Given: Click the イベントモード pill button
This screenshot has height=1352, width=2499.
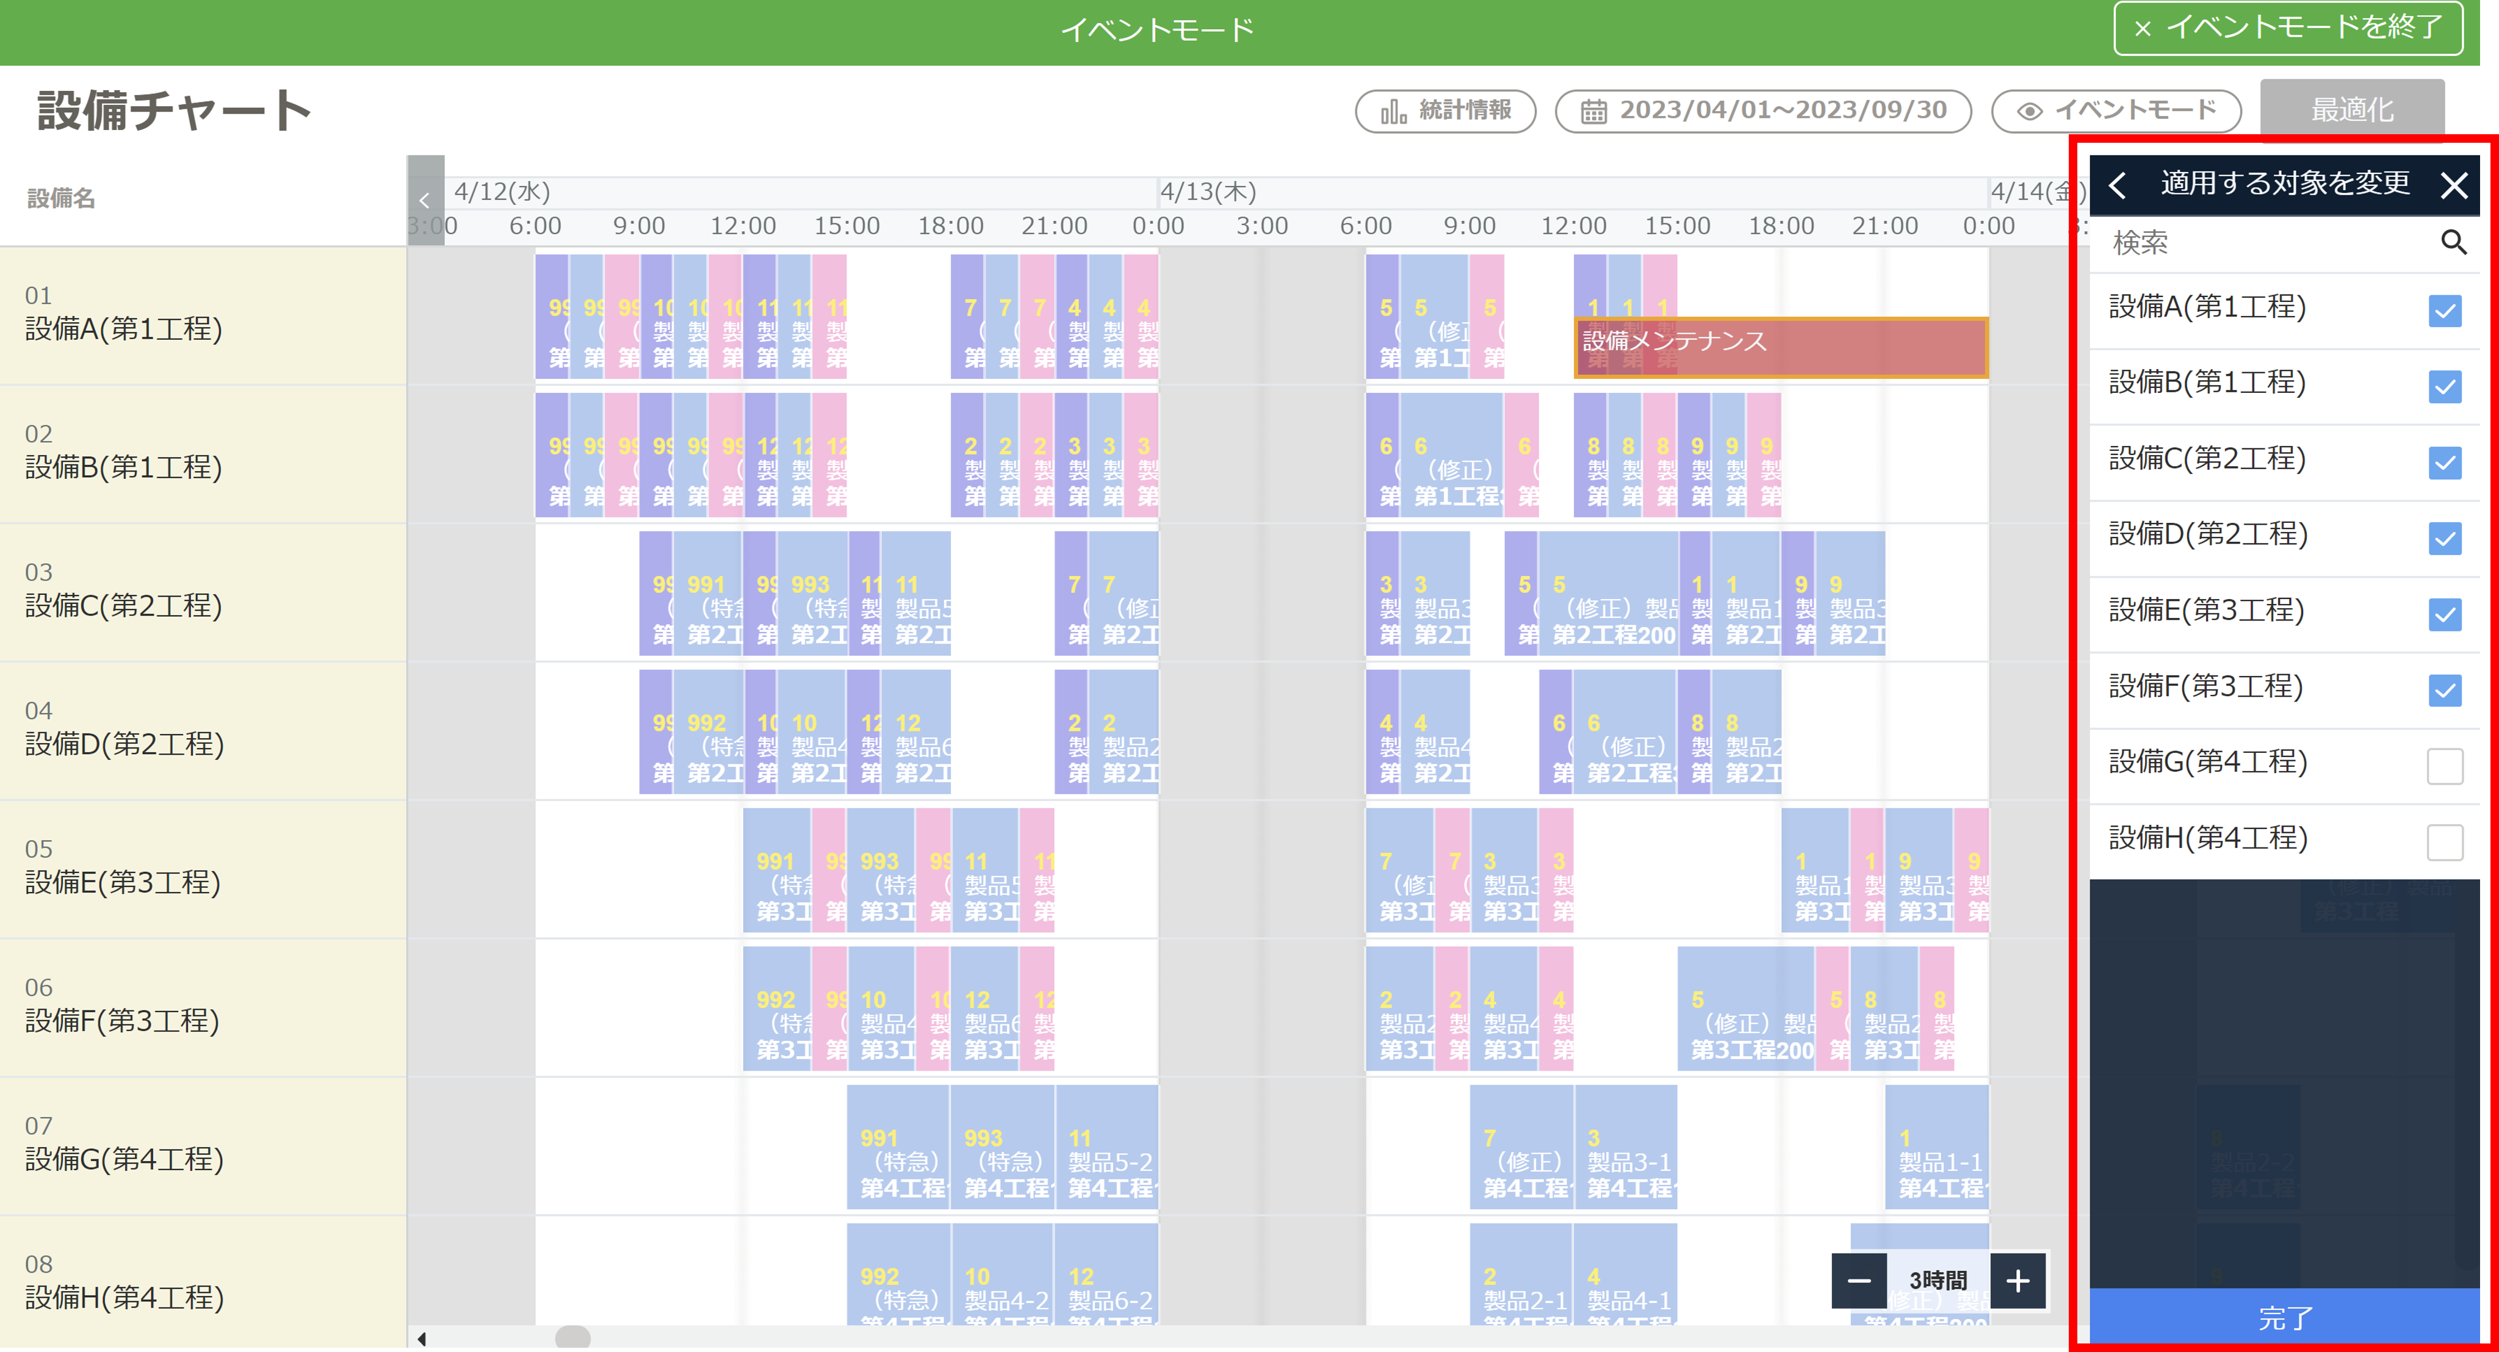Looking at the screenshot, I should tap(2116, 110).
